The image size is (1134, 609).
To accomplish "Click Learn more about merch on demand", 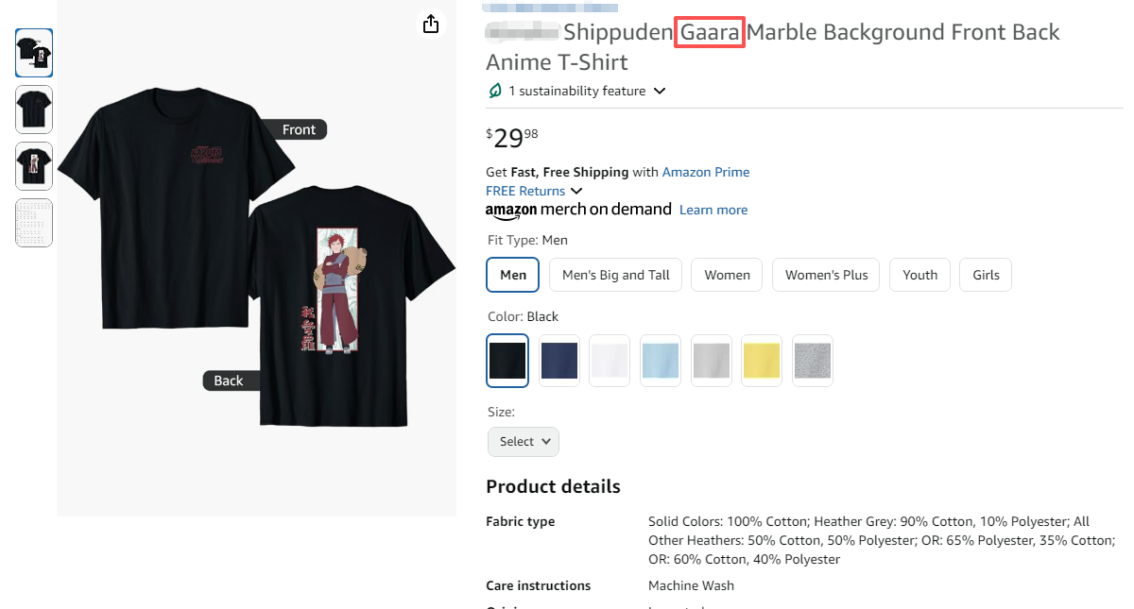I will (x=713, y=210).
